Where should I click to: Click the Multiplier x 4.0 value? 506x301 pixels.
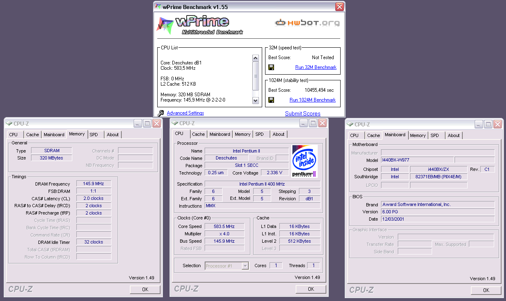pyautogui.click(x=224, y=234)
